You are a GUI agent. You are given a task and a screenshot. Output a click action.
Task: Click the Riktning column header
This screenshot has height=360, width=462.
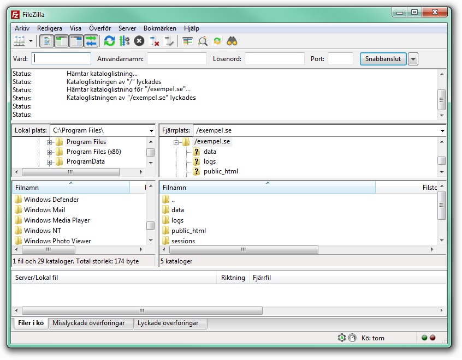(x=233, y=278)
